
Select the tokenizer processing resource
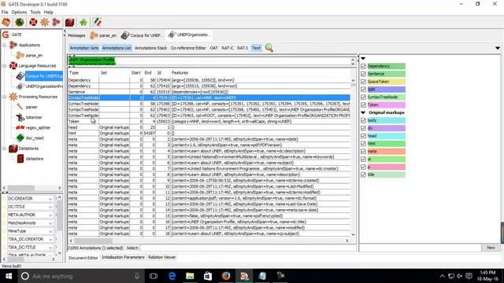[x=34, y=117]
